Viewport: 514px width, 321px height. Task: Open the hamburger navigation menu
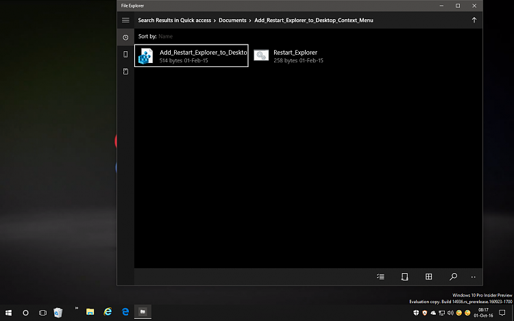125,21
